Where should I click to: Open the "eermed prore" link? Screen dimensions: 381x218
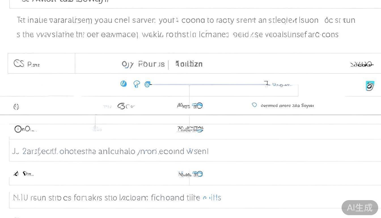pos(287,106)
